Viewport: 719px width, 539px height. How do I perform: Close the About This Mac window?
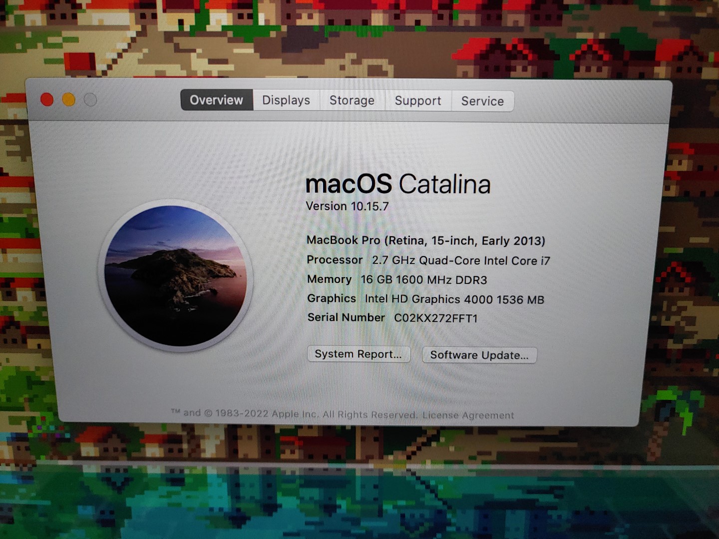pyautogui.click(x=47, y=100)
